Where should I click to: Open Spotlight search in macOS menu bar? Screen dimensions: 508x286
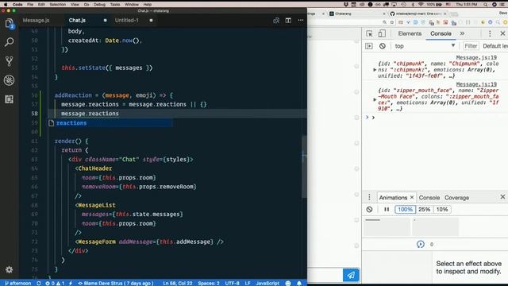(485, 5)
